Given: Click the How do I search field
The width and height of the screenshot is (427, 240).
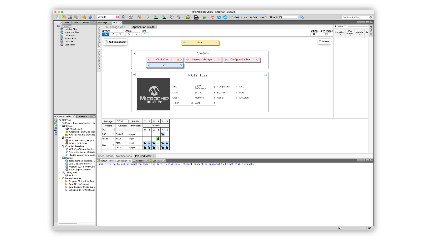Looking at the screenshot, I should pyautogui.click(x=289, y=17).
